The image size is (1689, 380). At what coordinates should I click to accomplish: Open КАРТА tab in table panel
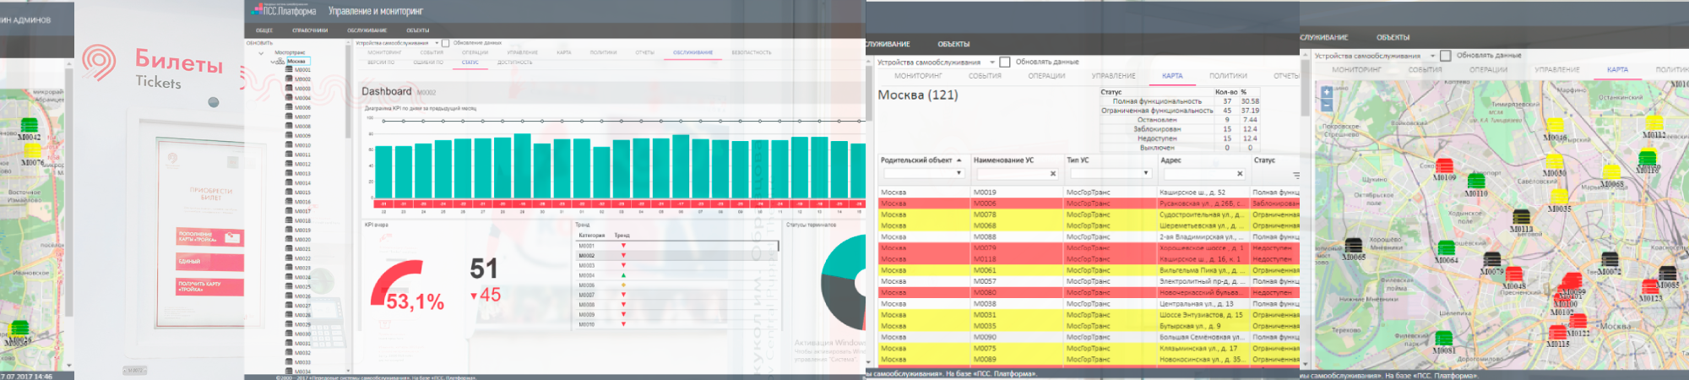(1172, 76)
